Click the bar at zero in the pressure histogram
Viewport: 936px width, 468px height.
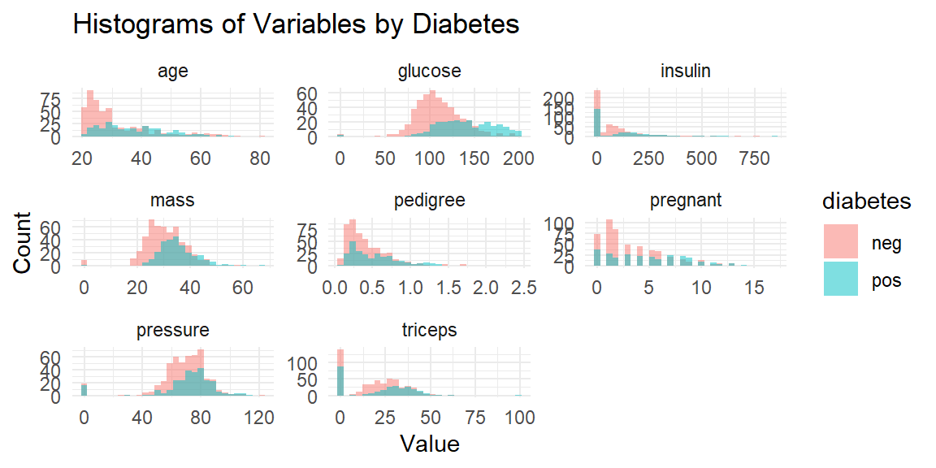coord(84,390)
